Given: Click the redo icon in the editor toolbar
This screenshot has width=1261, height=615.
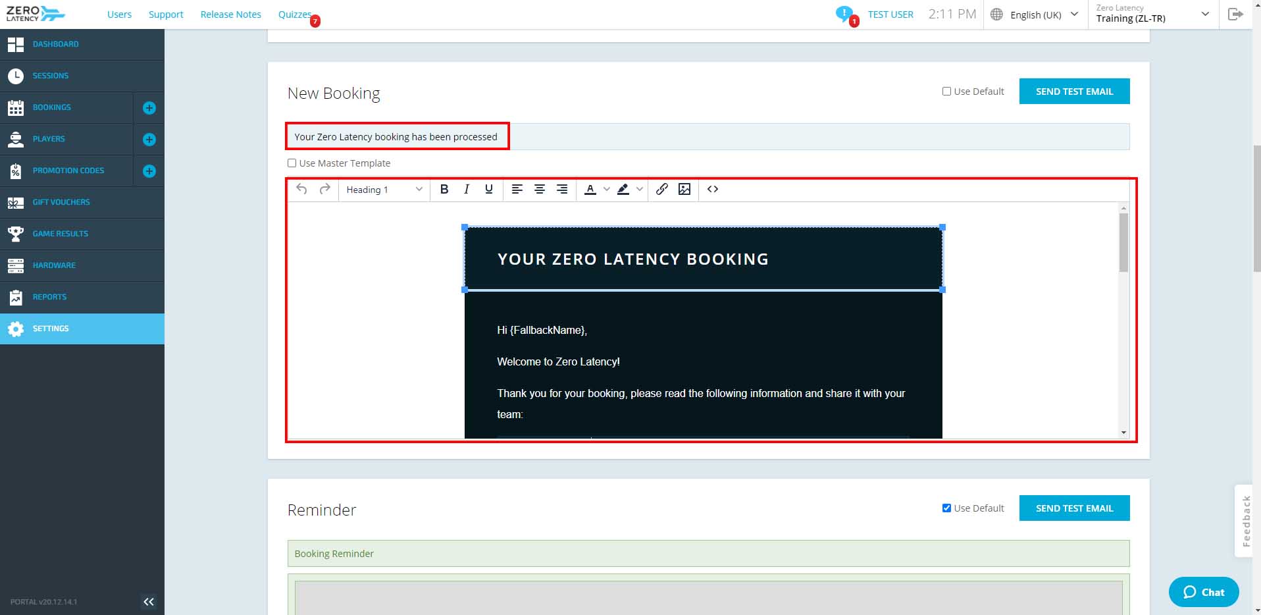Looking at the screenshot, I should [324, 189].
